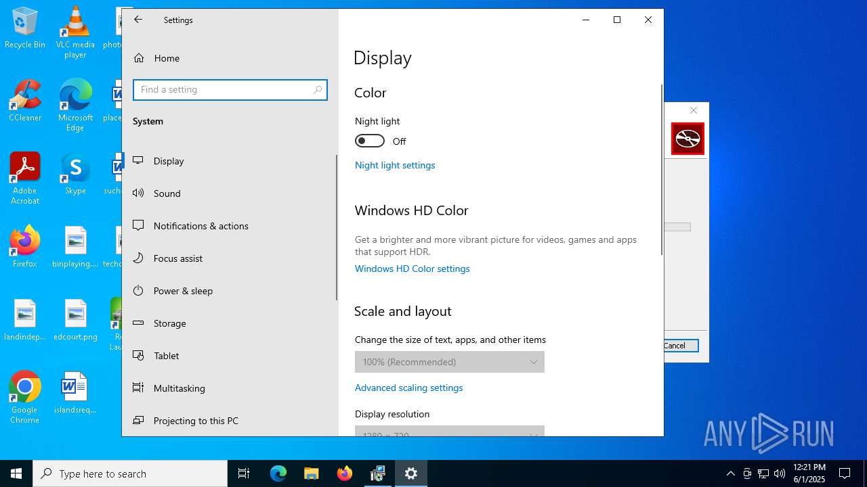The image size is (867, 487).
Task: Click the volume icon in system tray
Action: (x=780, y=473)
